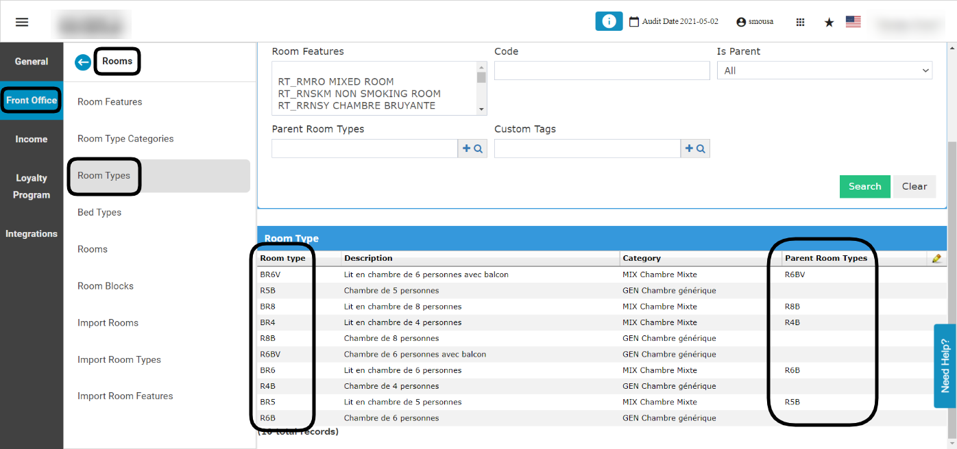Select the General sidebar tab
This screenshot has width=957, height=449.
[32, 62]
